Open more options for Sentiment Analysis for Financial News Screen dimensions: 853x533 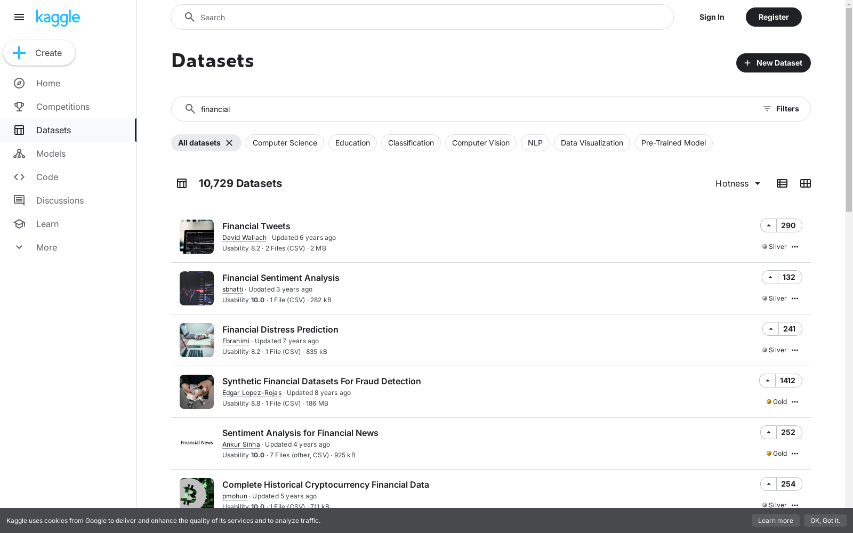tap(795, 454)
